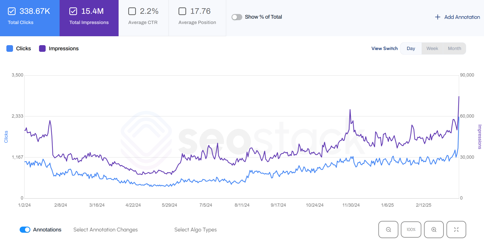Open Select Annotation Changes dropdown

[106, 230]
